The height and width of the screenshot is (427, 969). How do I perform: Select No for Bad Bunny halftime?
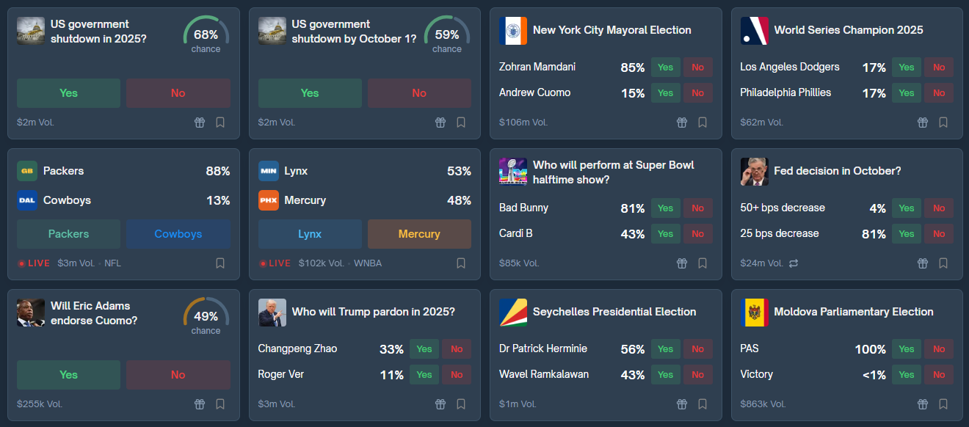[697, 208]
